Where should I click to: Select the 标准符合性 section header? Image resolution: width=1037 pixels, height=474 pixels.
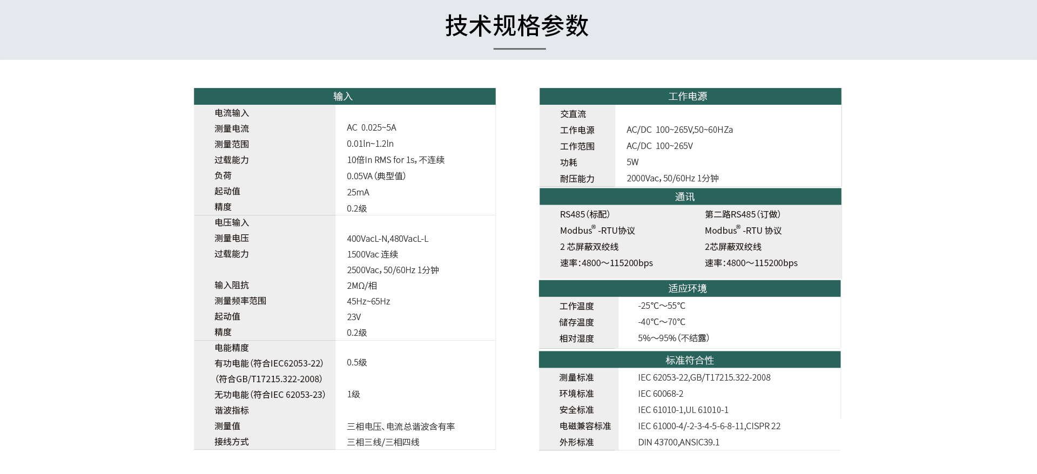point(690,360)
